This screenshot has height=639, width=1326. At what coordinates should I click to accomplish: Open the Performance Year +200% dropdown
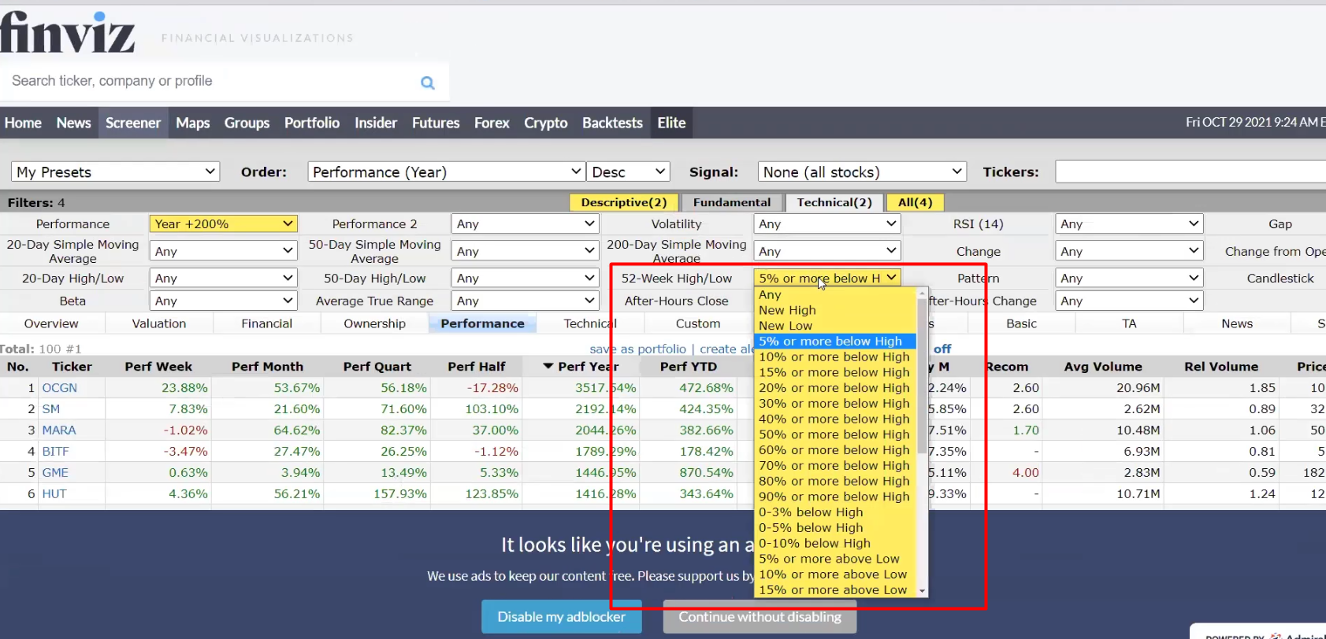pyautogui.click(x=223, y=224)
